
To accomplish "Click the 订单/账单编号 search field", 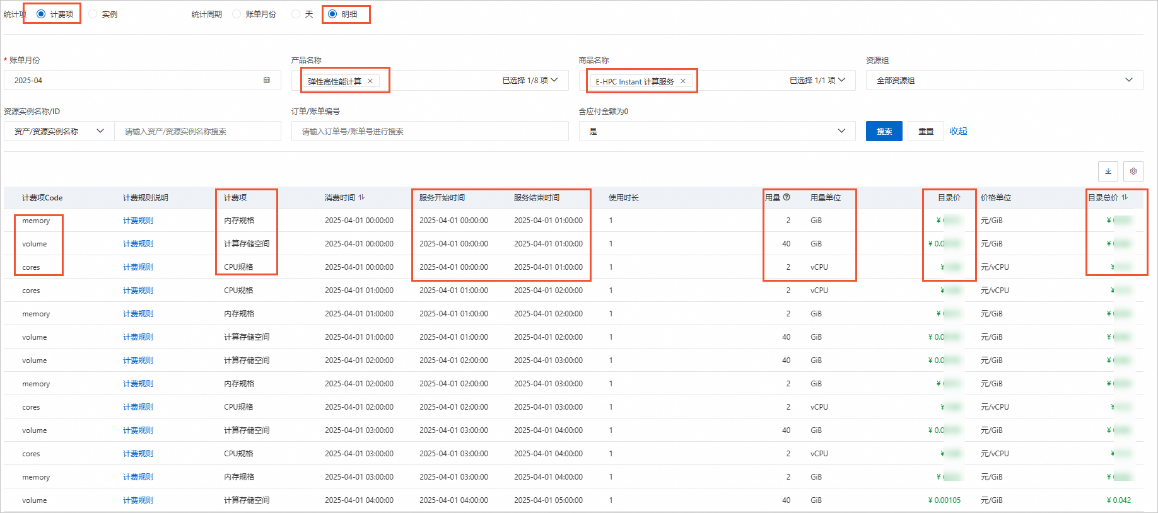I will pyautogui.click(x=430, y=131).
